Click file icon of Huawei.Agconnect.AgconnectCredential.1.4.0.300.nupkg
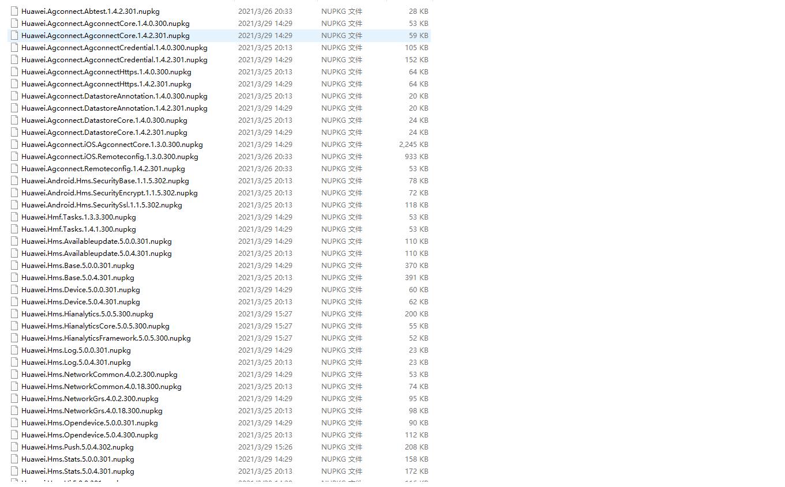Viewport: 785px width, 487px height. [14, 47]
